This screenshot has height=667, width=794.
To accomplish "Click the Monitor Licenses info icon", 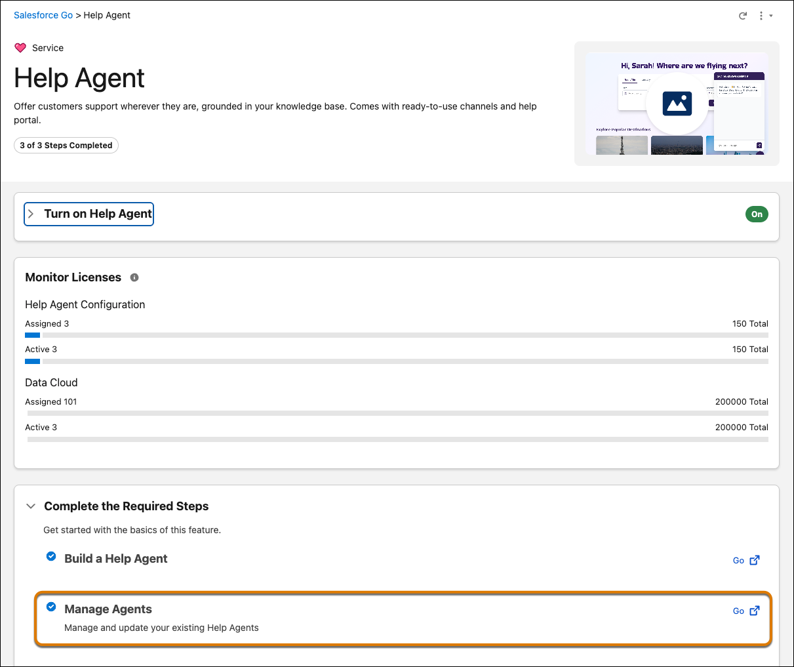I will pyautogui.click(x=134, y=277).
